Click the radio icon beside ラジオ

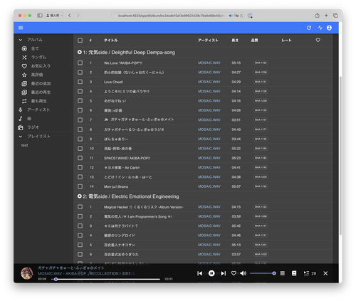pyautogui.click(x=21, y=127)
